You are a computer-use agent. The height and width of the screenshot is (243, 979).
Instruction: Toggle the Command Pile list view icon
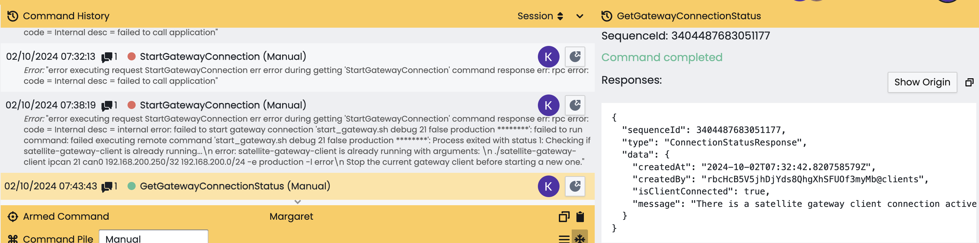564,239
